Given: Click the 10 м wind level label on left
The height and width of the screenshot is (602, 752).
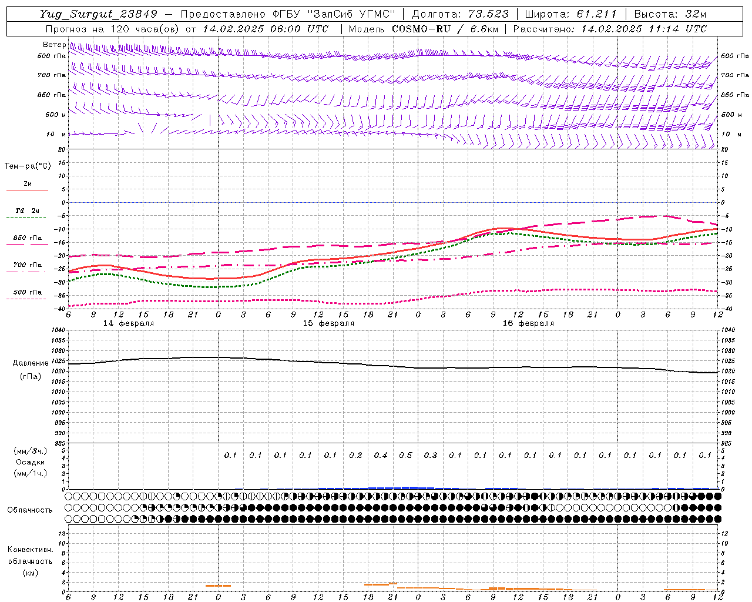Looking at the screenshot, I should click(55, 134).
